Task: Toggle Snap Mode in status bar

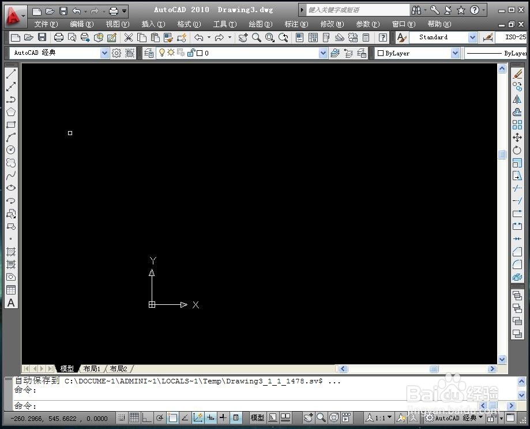Action: pyautogui.click(x=122, y=418)
